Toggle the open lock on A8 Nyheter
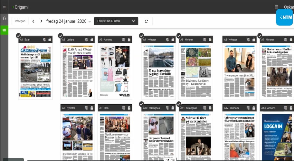The height and width of the screenshot is (161, 294). (92, 108)
